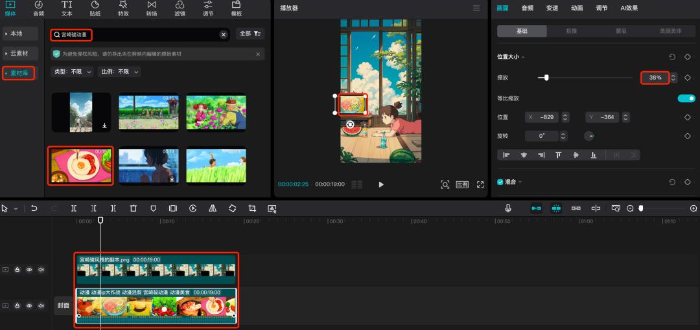Click the undo arrow in timeline toolbar

point(34,208)
